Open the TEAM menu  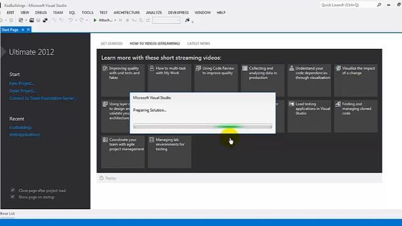[x=58, y=13]
